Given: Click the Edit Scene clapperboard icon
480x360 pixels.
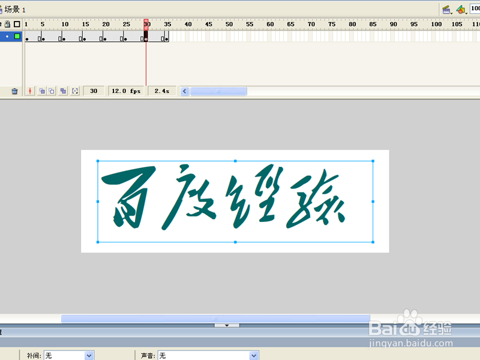Looking at the screenshot, I should click(446, 10).
